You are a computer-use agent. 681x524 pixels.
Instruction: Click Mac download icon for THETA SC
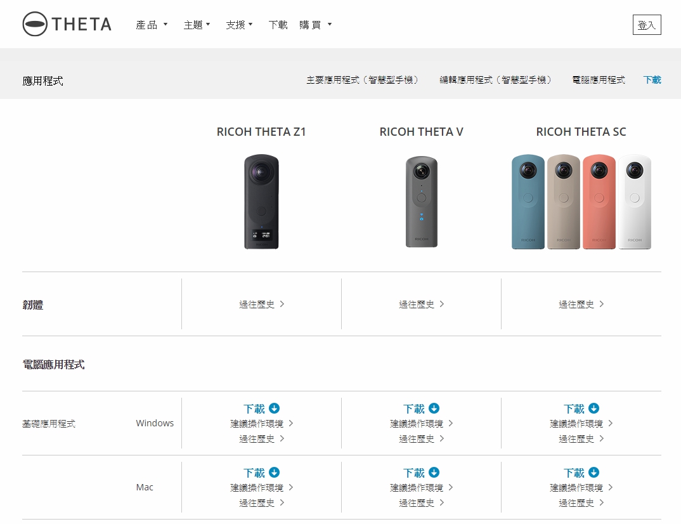click(x=593, y=472)
